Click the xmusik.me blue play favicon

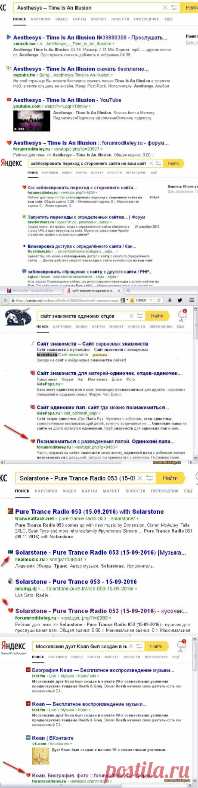9,38
